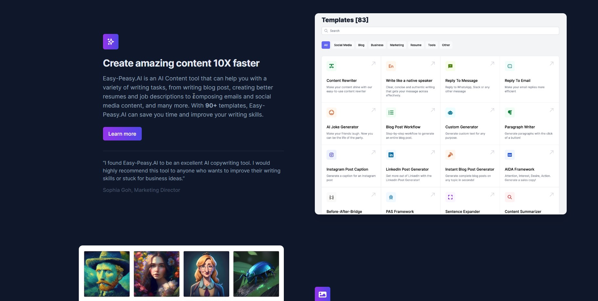Switch to the Social Media filter tab
Viewport: 598px width, 301px height.
pyautogui.click(x=343, y=45)
